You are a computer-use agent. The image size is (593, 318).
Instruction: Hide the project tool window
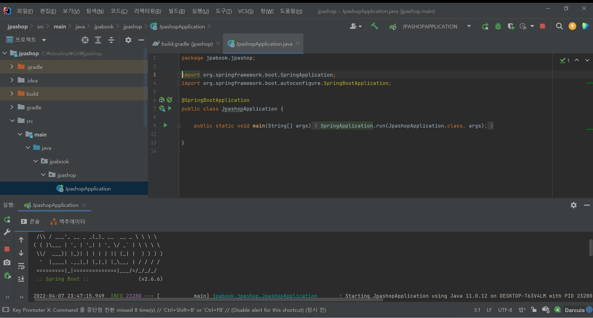[141, 40]
